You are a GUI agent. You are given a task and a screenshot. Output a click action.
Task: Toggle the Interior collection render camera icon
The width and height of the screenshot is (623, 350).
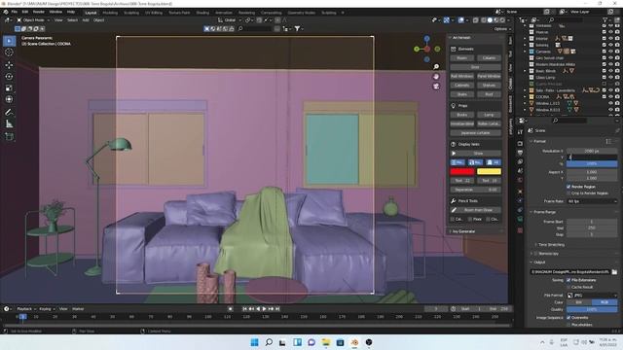[x=617, y=39]
